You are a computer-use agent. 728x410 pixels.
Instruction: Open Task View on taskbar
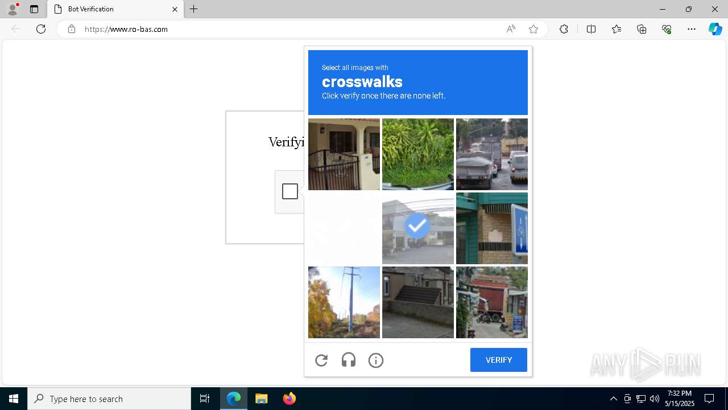(x=205, y=399)
